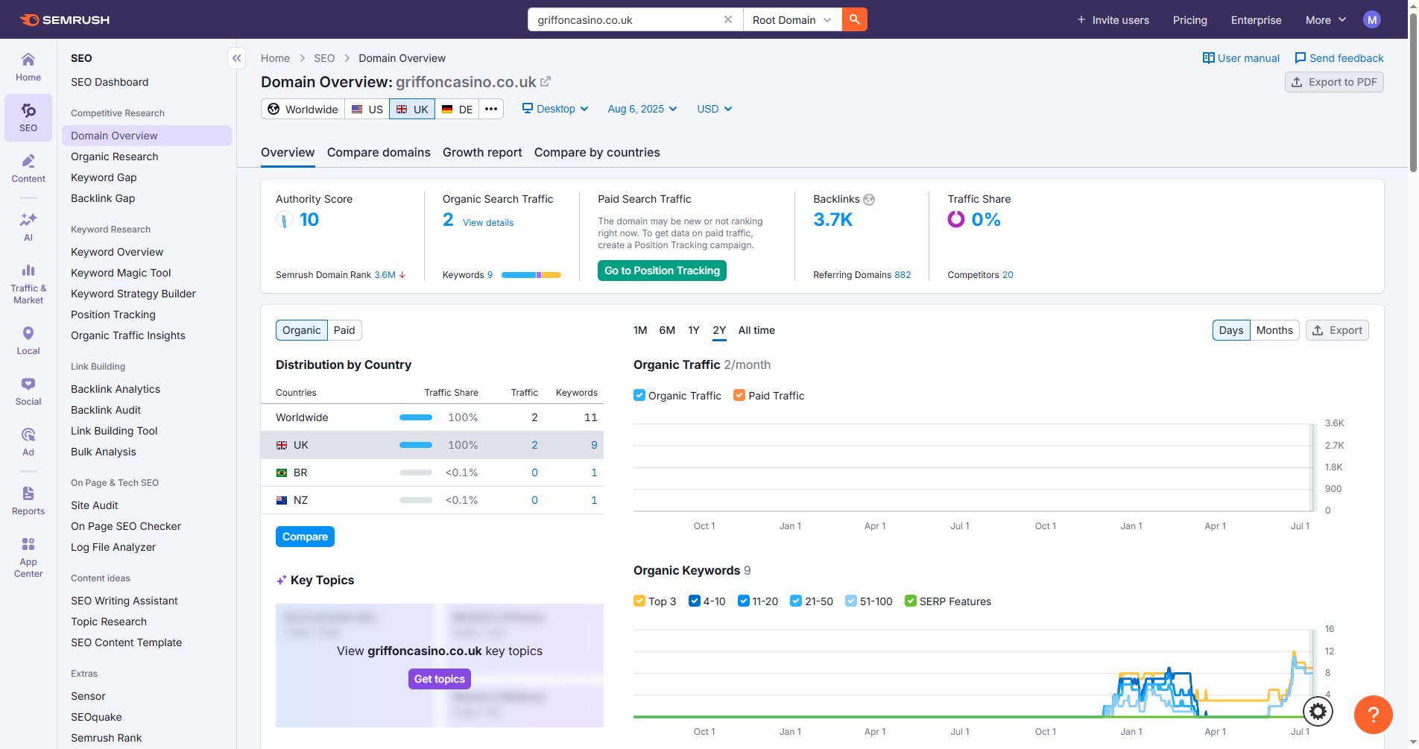
Task: Open Organic Research in sidebar
Action: pos(115,157)
